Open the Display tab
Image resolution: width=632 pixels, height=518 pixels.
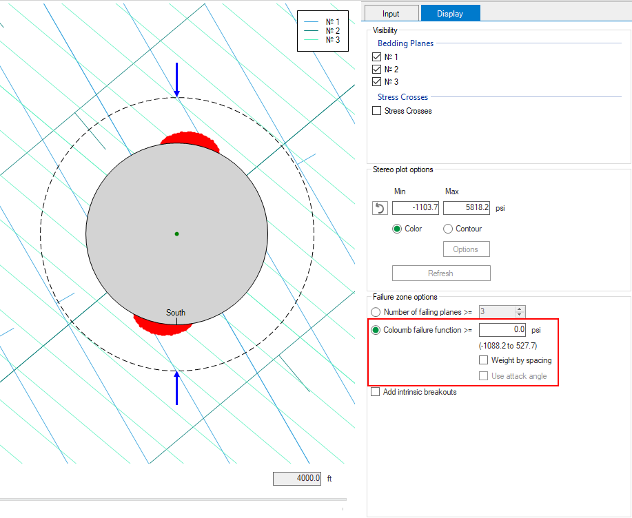click(450, 13)
